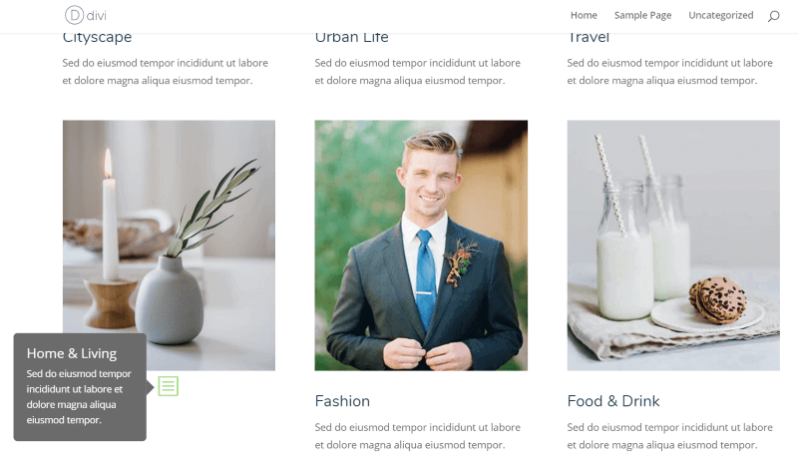The height and width of the screenshot is (465, 798).
Task: Click the Cityscape heading
Action: tap(97, 38)
